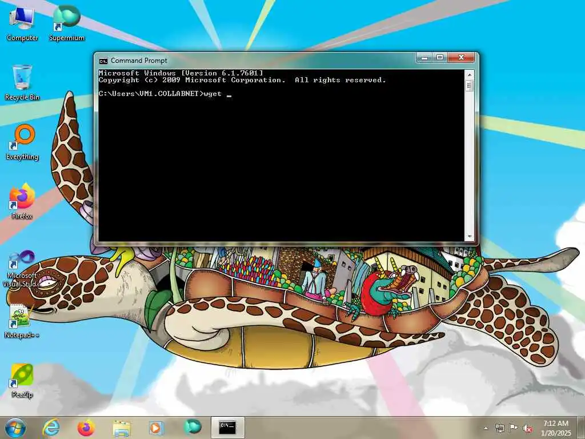
Task: Select the PeaZip desktop shortcut
Action: pos(22,381)
